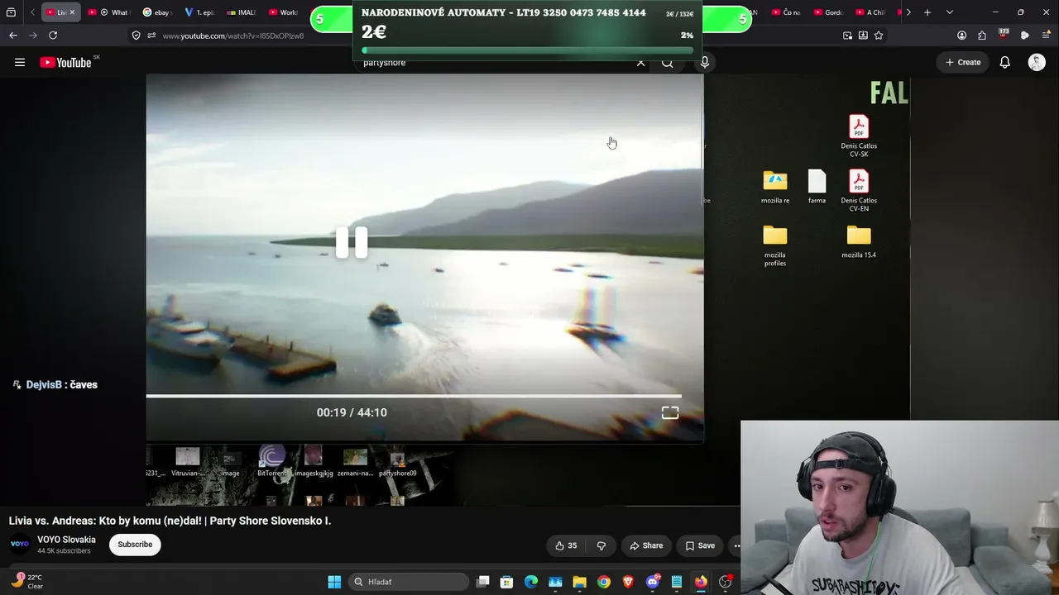This screenshot has height=595, width=1059.
Task: Switch to the World browser tab
Action: (284, 12)
